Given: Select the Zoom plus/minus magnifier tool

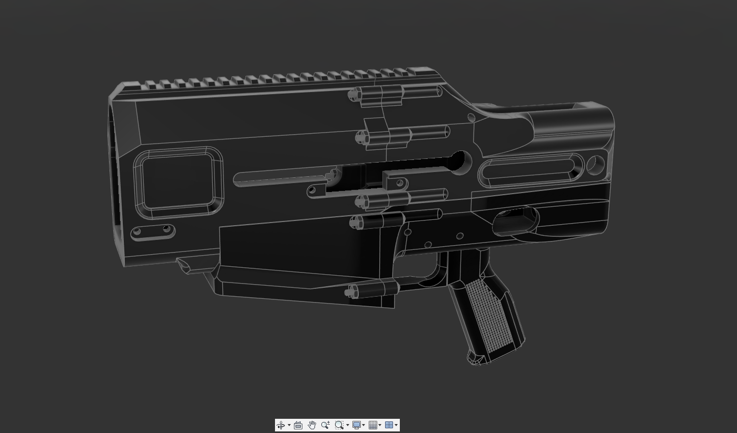Looking at the screenshot, I should pyautogui.click(x=326, y=425).
